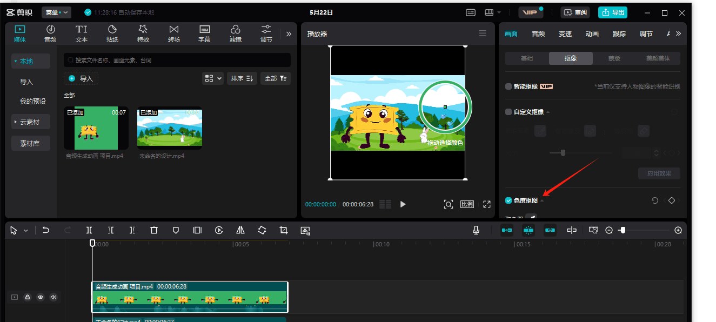Click the mirror flip icon in timeline toolbar
Image resolution: width=716 pixels, height=322 pixels.
(240, 230)
